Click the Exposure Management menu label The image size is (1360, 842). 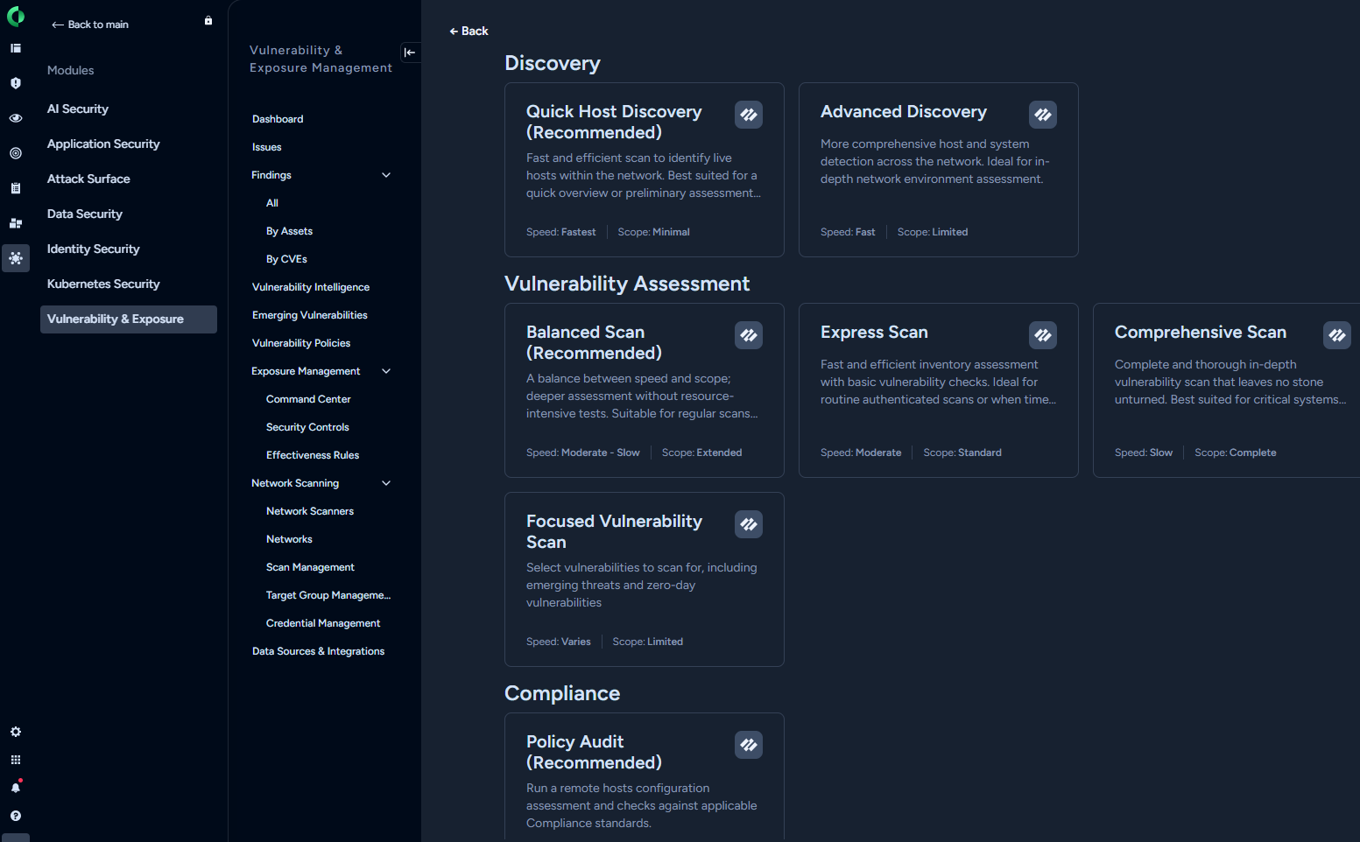coord(306,371)
